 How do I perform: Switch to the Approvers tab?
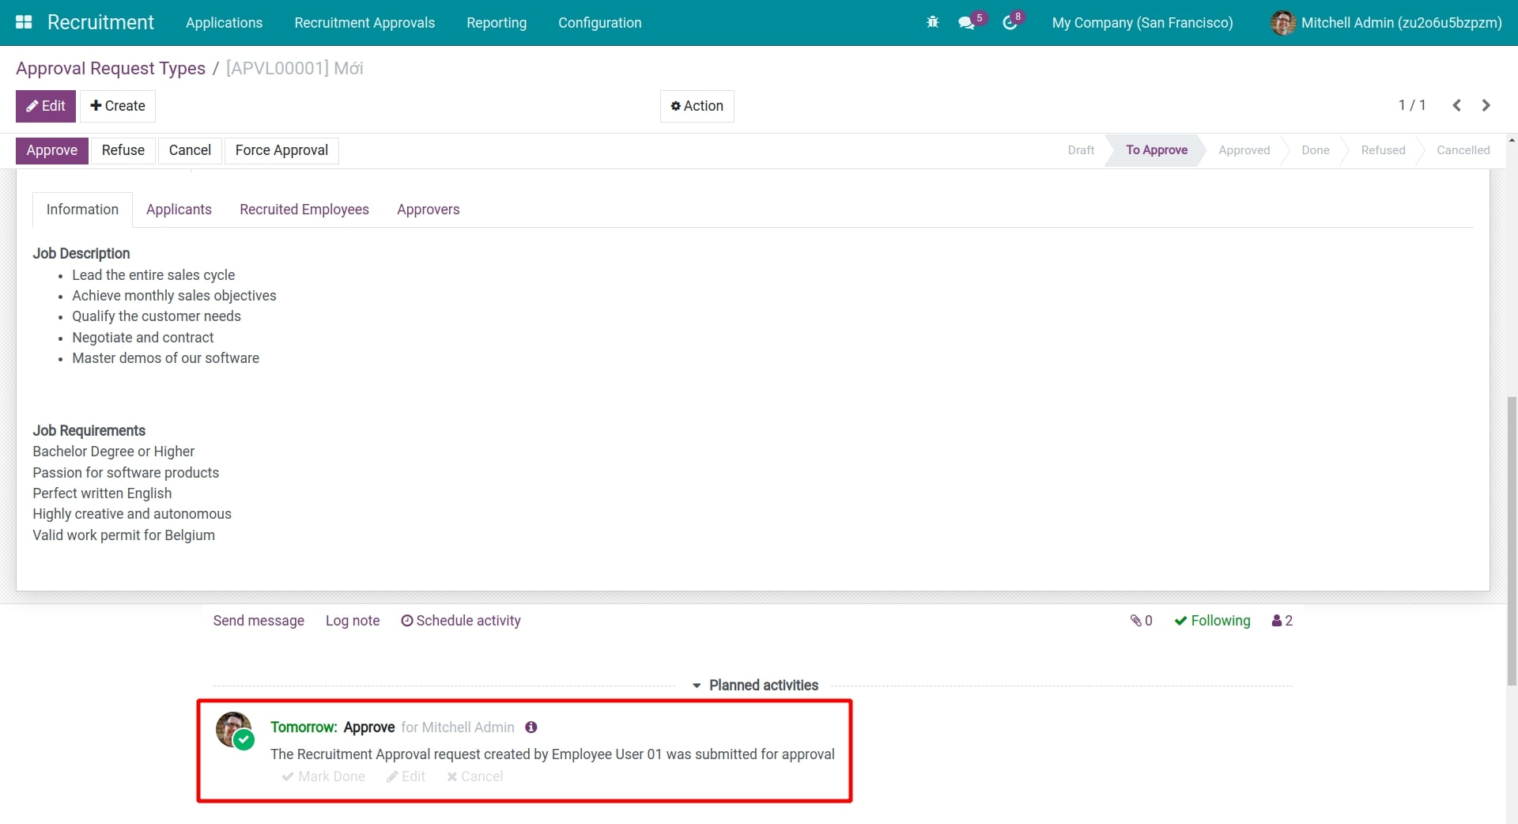pyautogui.click(x=428, y=210)
